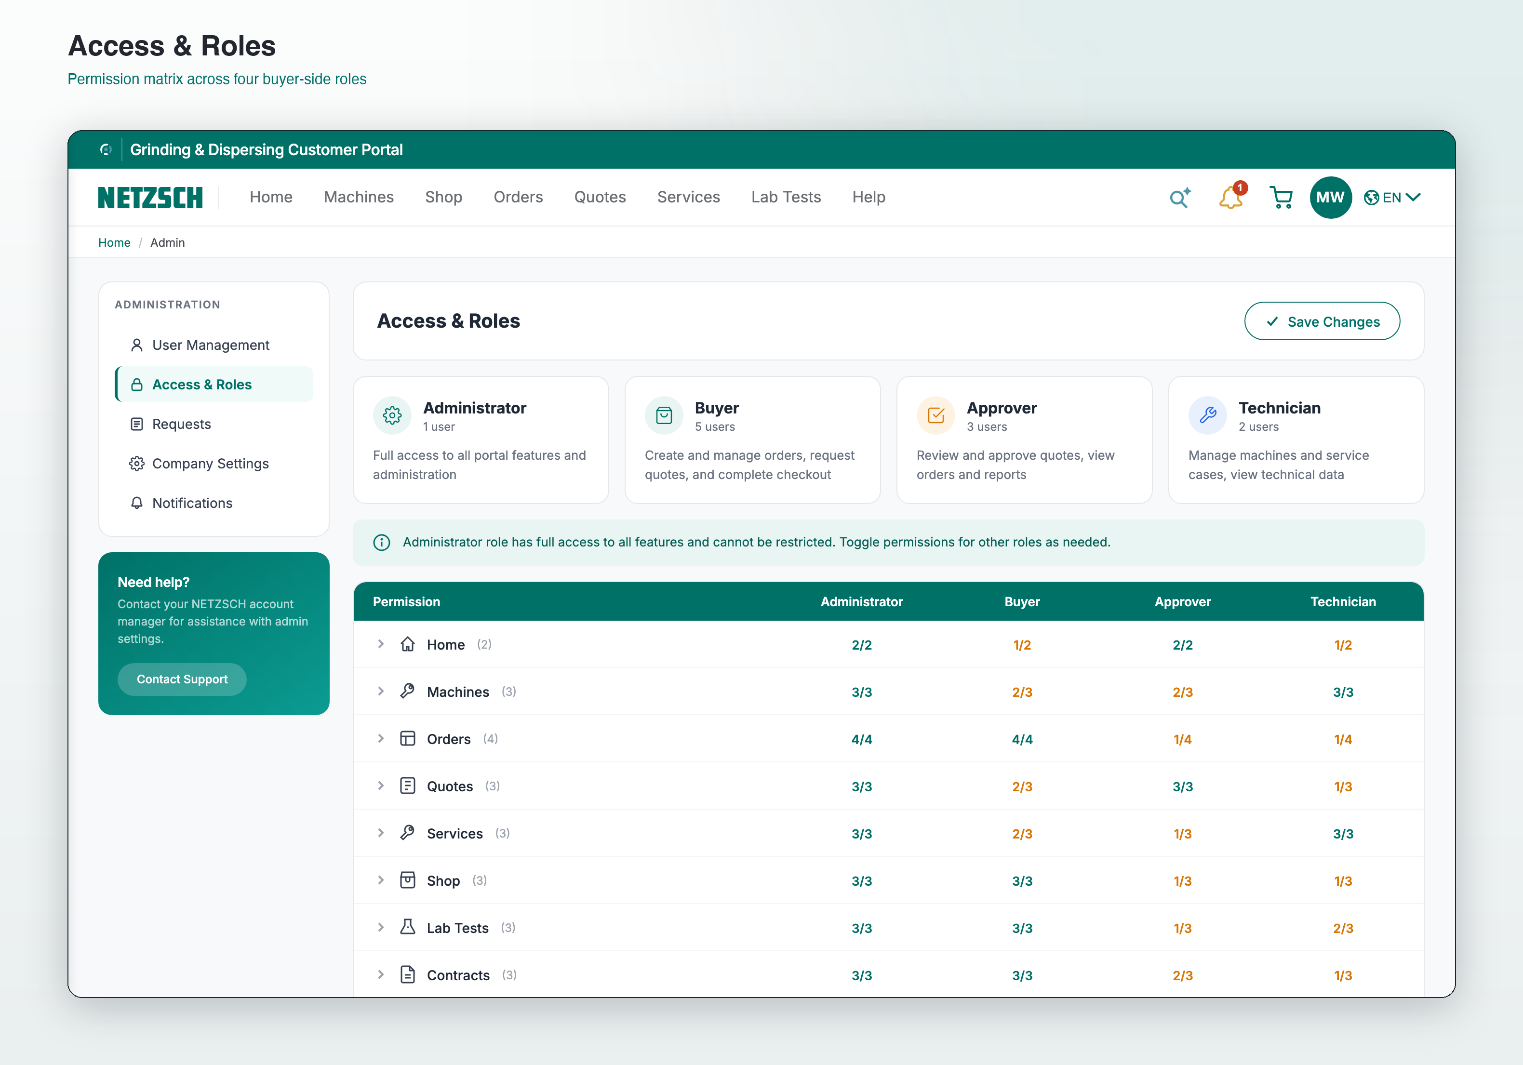Click the Machines row wrench icon

(x=407, y=691)
